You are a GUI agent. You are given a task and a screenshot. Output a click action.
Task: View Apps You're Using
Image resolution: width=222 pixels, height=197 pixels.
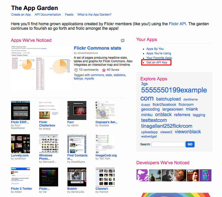coord(159,53)
